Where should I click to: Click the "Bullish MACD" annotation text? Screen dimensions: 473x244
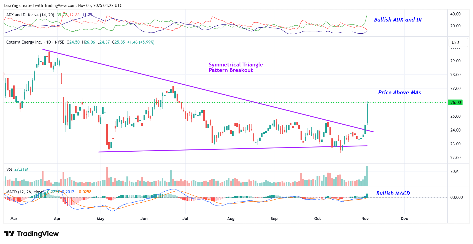393,194
